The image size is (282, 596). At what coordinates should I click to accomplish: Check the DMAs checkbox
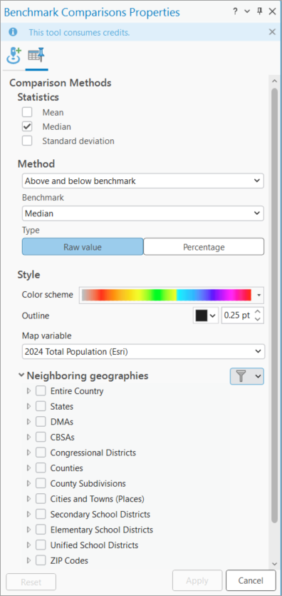(41, 422)
